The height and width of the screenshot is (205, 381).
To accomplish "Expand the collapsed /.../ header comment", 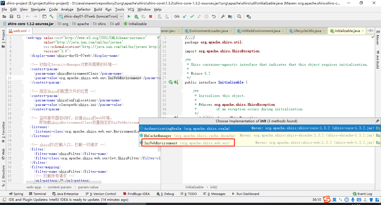I will (190, 38).
